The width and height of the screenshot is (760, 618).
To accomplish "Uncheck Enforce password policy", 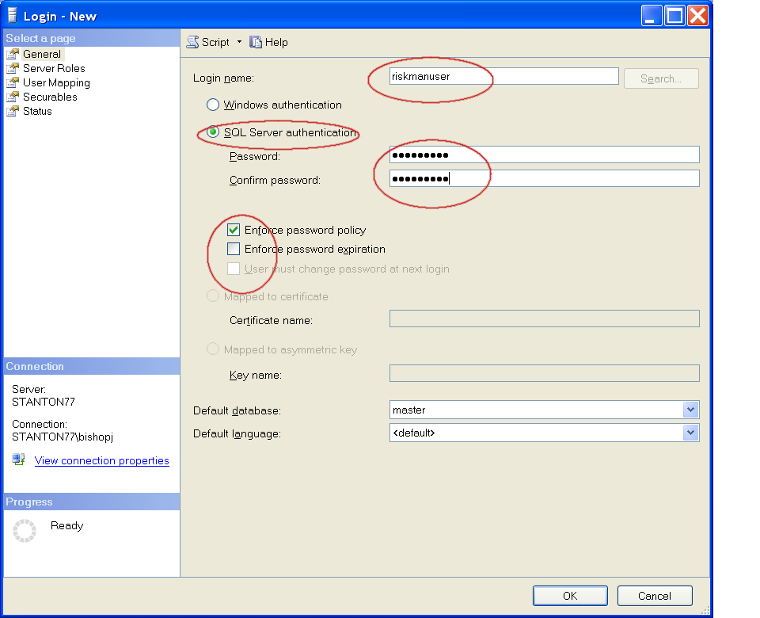I will [232, 230].
